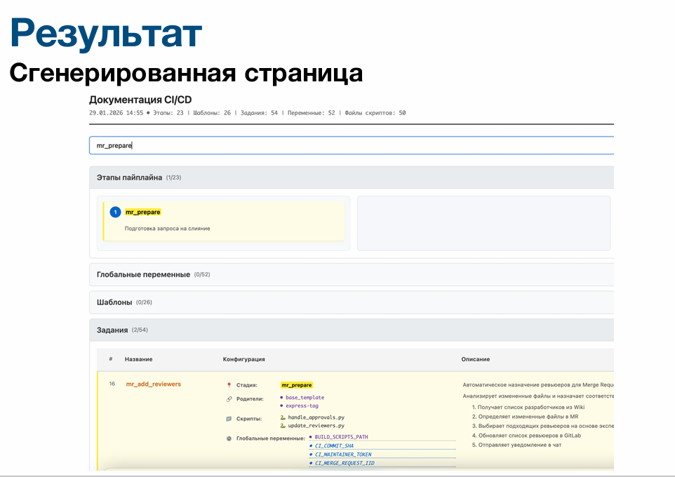Screen dimensions: 675x477
Task: Click the 29.01.2026 14:55 timestamp
Action: tap(116, 113)
